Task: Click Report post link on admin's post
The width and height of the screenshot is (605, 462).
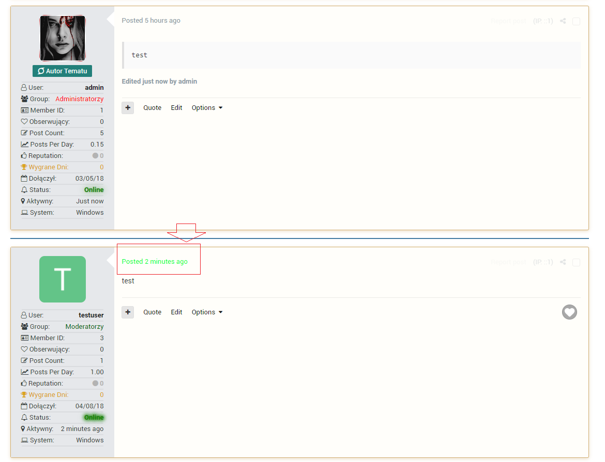Action: [508, 21]
